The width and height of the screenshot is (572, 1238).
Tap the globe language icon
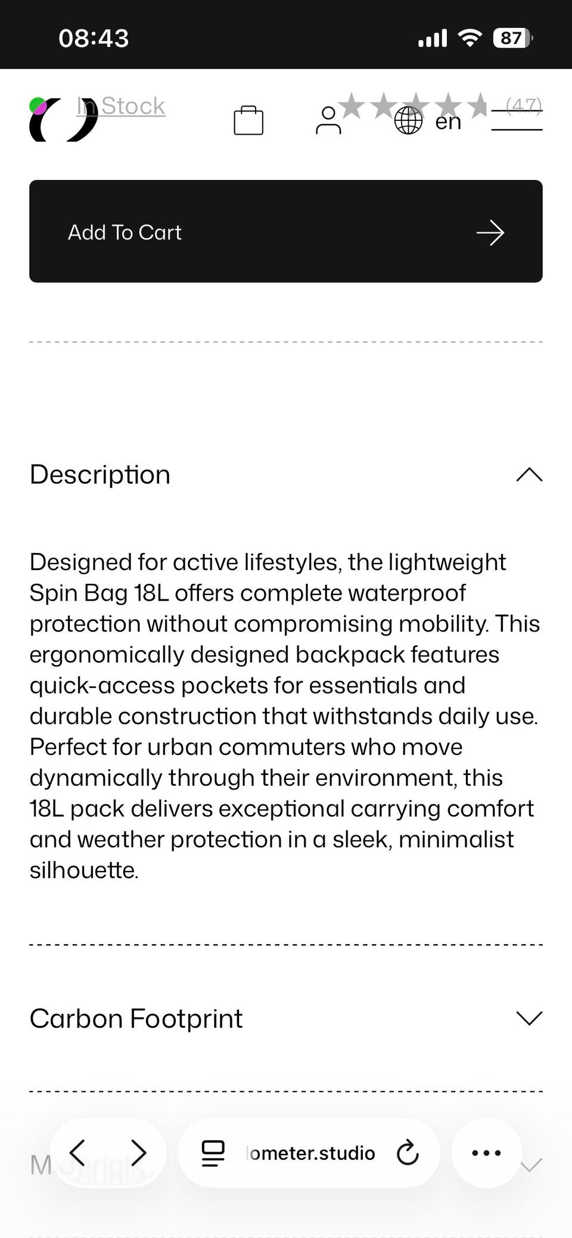(x=409, y=121)
